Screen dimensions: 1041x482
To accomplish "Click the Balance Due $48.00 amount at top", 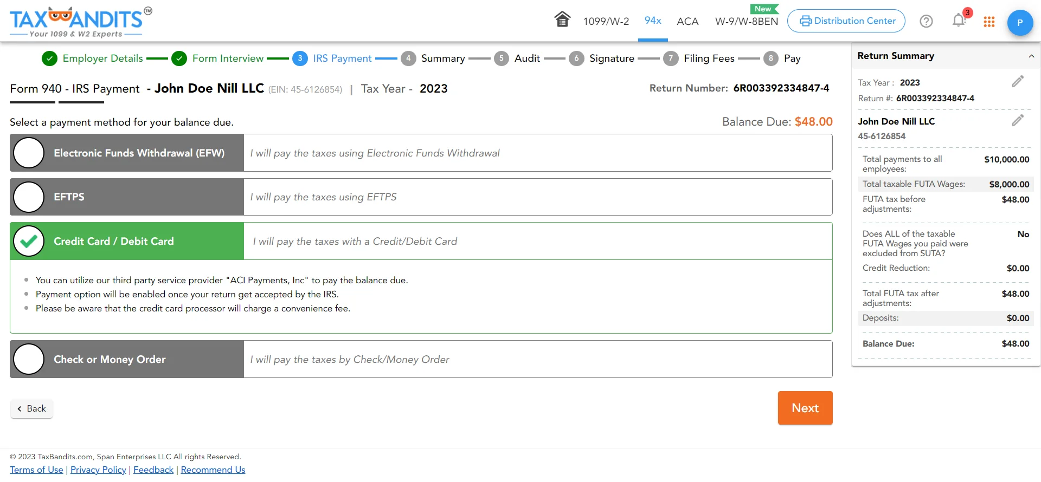I will (814, 122).
